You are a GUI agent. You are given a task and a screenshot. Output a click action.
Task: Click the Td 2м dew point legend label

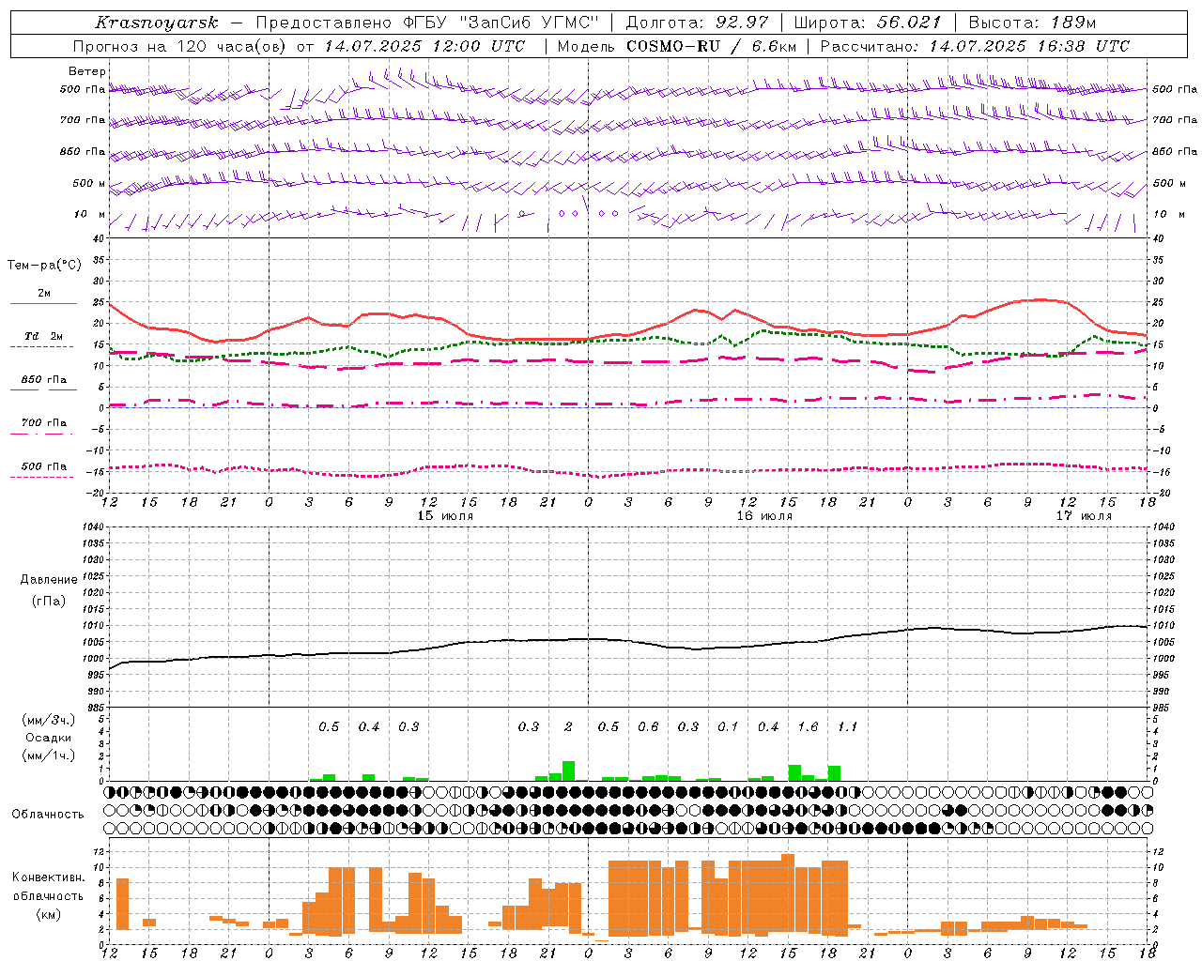pos(44,336)
